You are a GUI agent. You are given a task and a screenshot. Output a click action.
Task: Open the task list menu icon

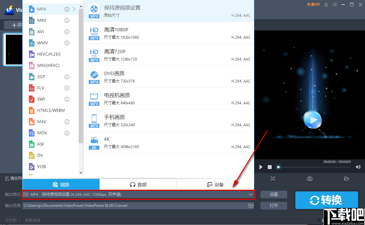[x=335, y=5]
